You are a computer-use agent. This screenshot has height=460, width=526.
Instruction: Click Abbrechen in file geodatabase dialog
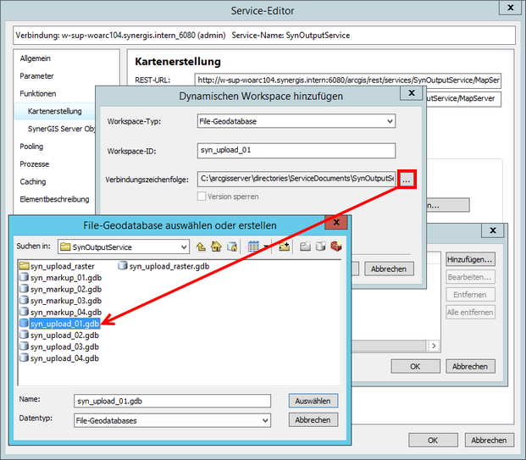[313, 419]
